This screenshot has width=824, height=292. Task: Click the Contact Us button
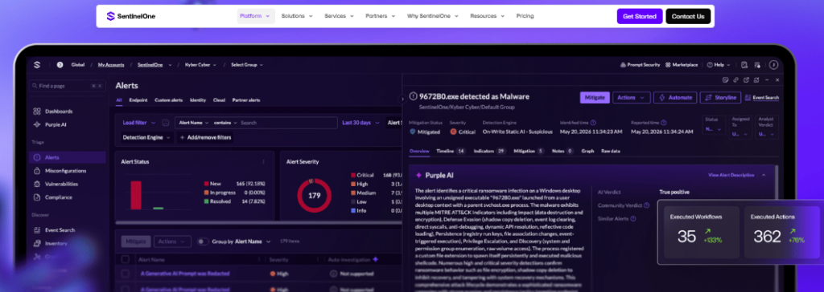pos(688,16)
